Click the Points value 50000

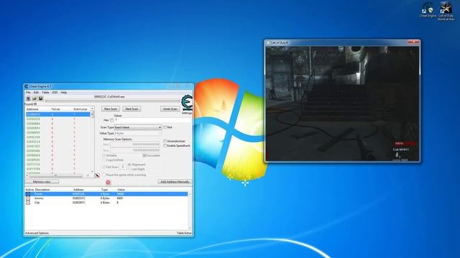point(120,194)
